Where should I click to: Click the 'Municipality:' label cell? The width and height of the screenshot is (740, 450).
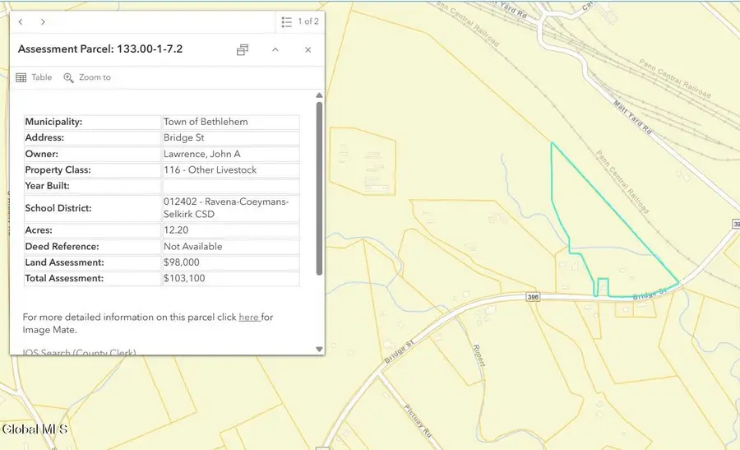click(x=92, y=122)
